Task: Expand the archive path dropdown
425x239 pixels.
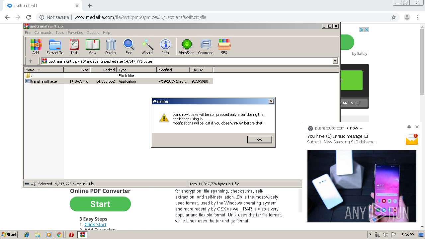Action: (x=335, y=61)
